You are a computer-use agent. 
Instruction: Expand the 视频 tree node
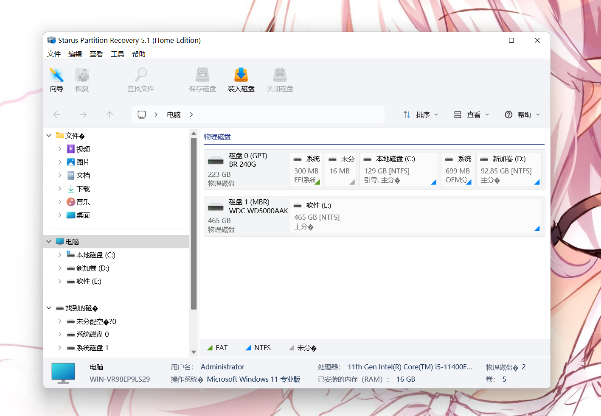(x=60, y=149)
